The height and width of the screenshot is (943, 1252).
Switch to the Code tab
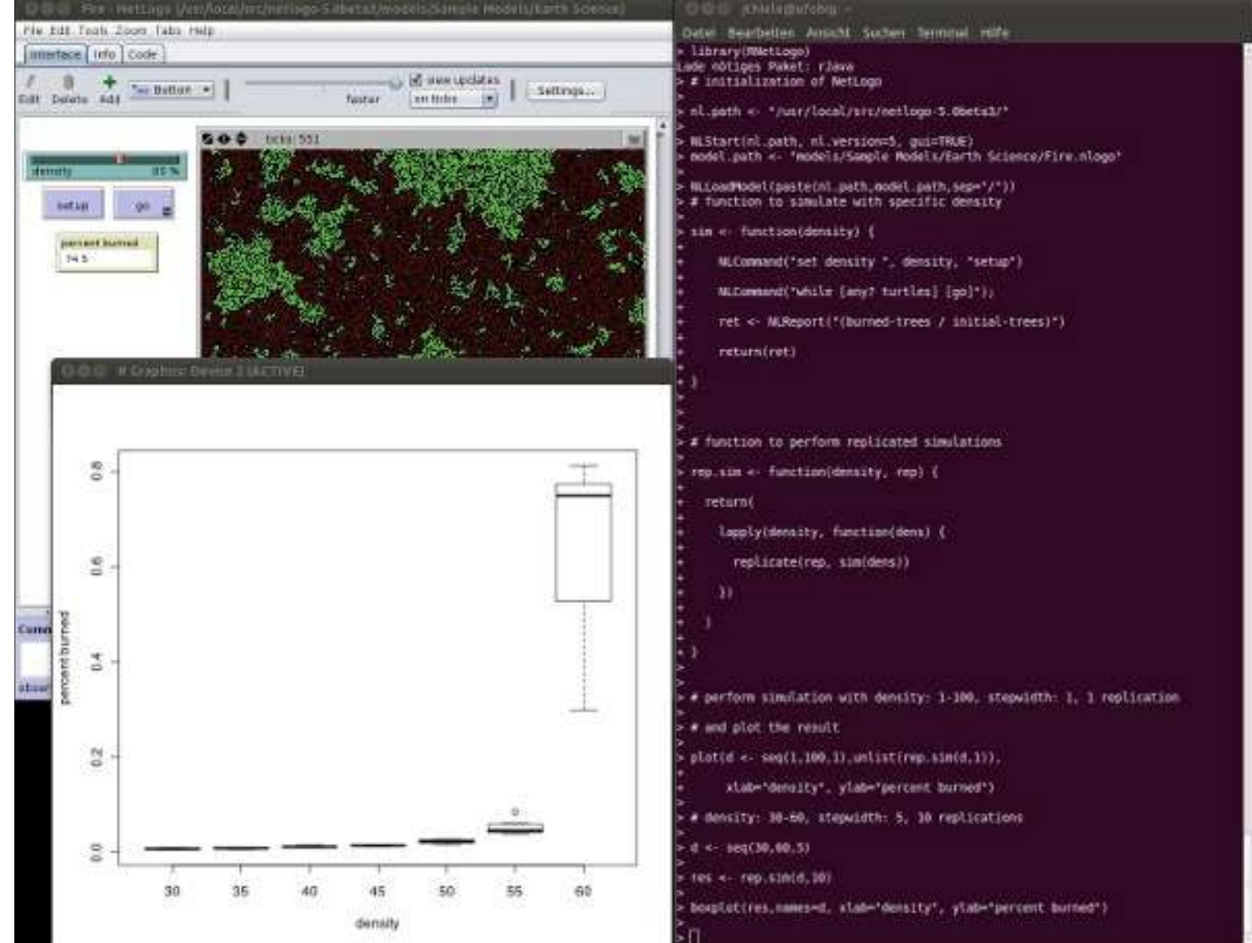point(142,55)
